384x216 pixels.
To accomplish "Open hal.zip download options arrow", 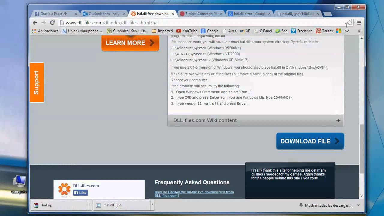I will pyautogui.click(x=90, y=205).
